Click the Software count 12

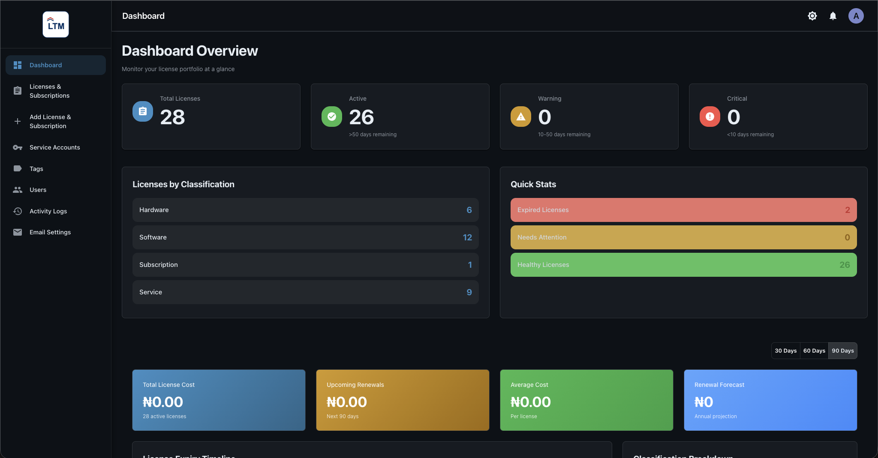point(467,237)
